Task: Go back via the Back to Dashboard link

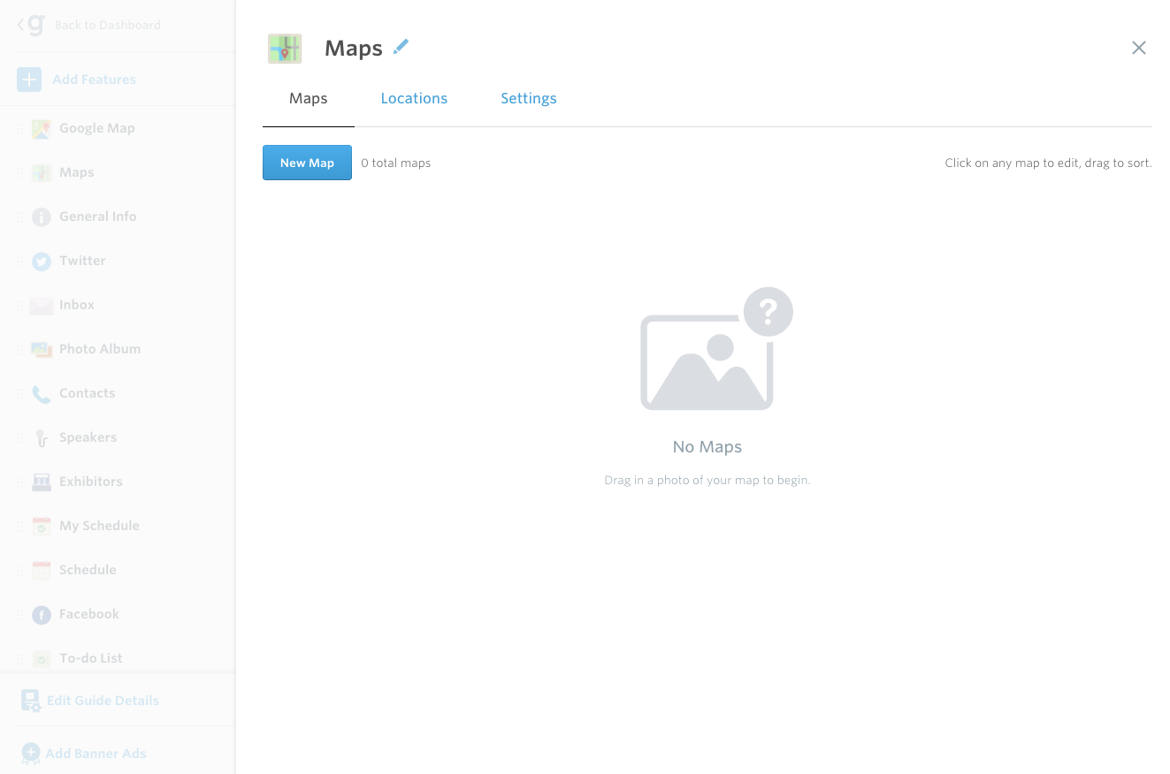Action: coord(108,25)
